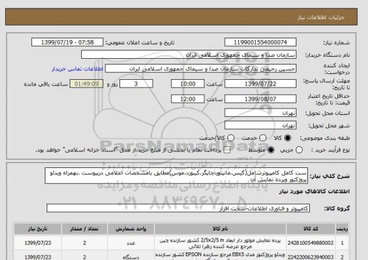
Task: Click the واحد شمارش column header
Action: tap(131, 229)
